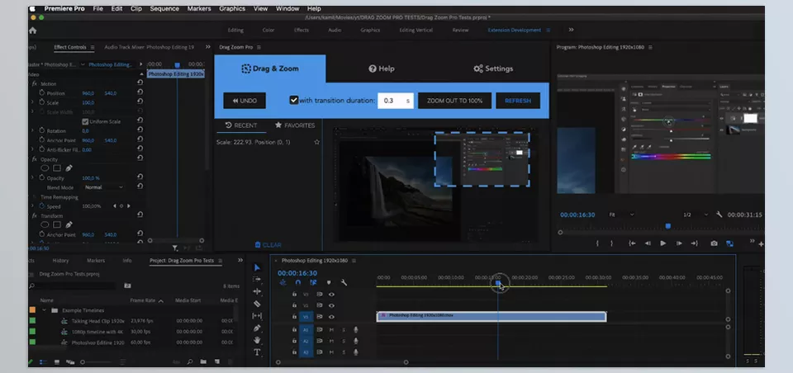Create 4-point rectangle mask under Opacity
This screenshot has width=793, height=373.
[57, 168]
